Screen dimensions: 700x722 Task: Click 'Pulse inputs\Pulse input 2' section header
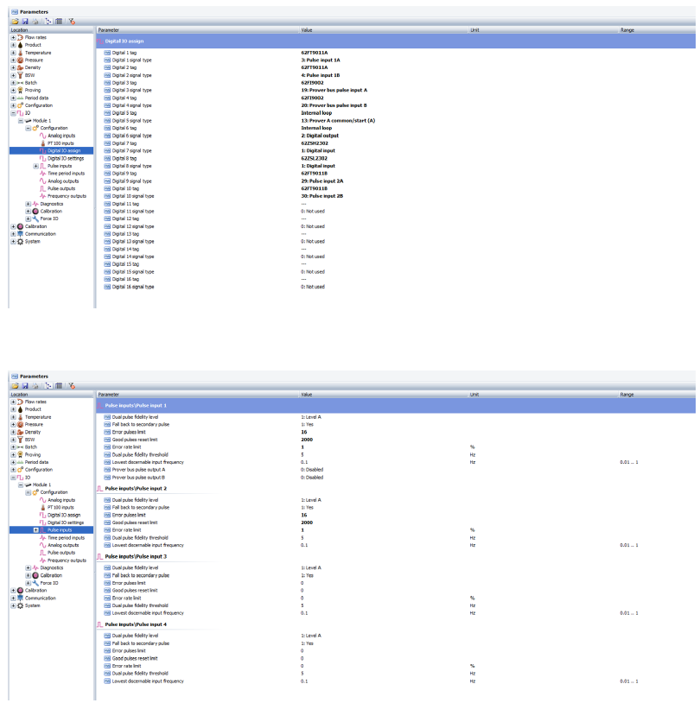click(x=136, y=489)
